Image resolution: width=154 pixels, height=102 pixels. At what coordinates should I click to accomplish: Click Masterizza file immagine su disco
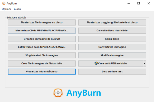click(42, 22)
